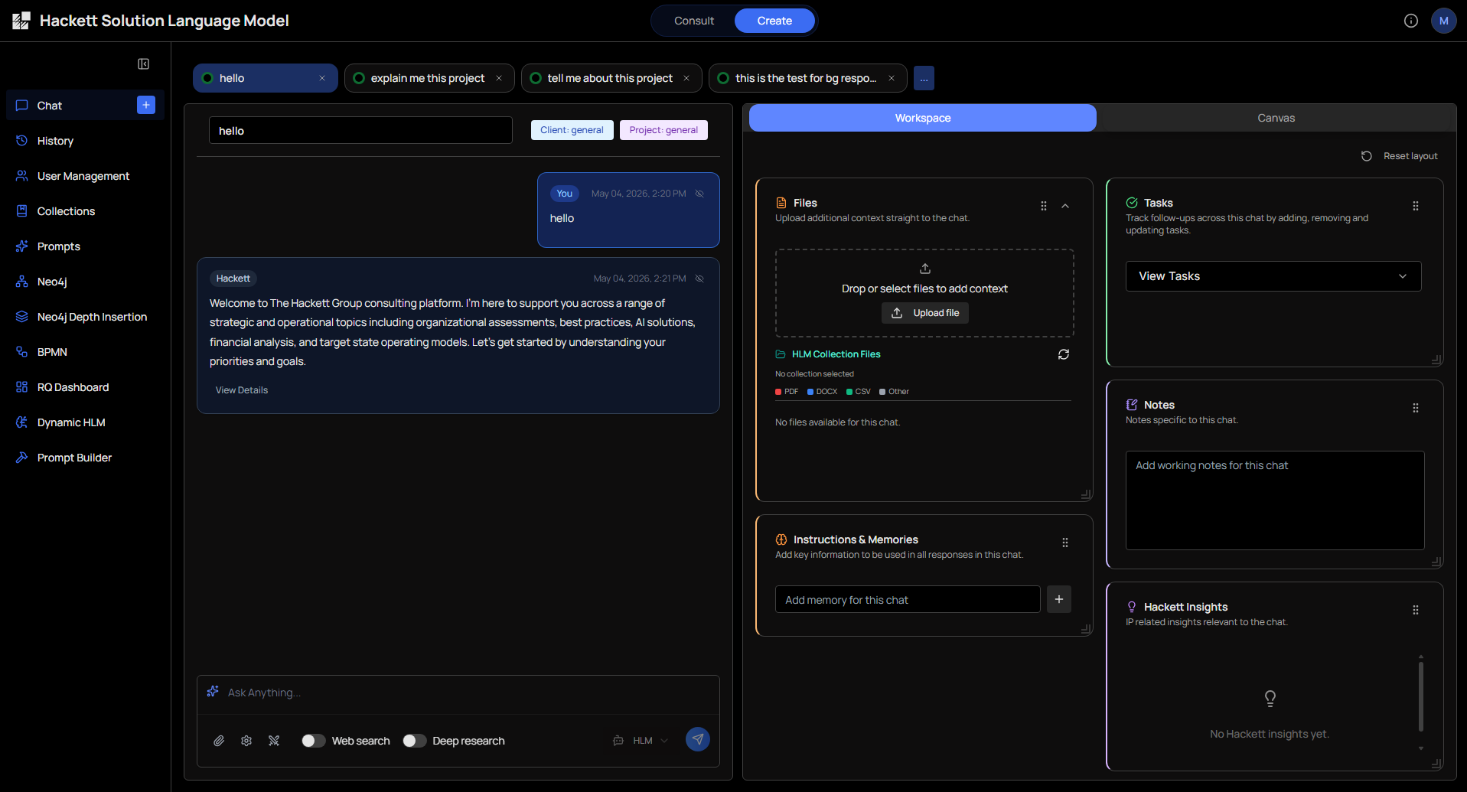1467x792 pixels.
Task: Open RQ Dashboard in the sidebar
Action: pyautogui.click(x=85, y=387)
